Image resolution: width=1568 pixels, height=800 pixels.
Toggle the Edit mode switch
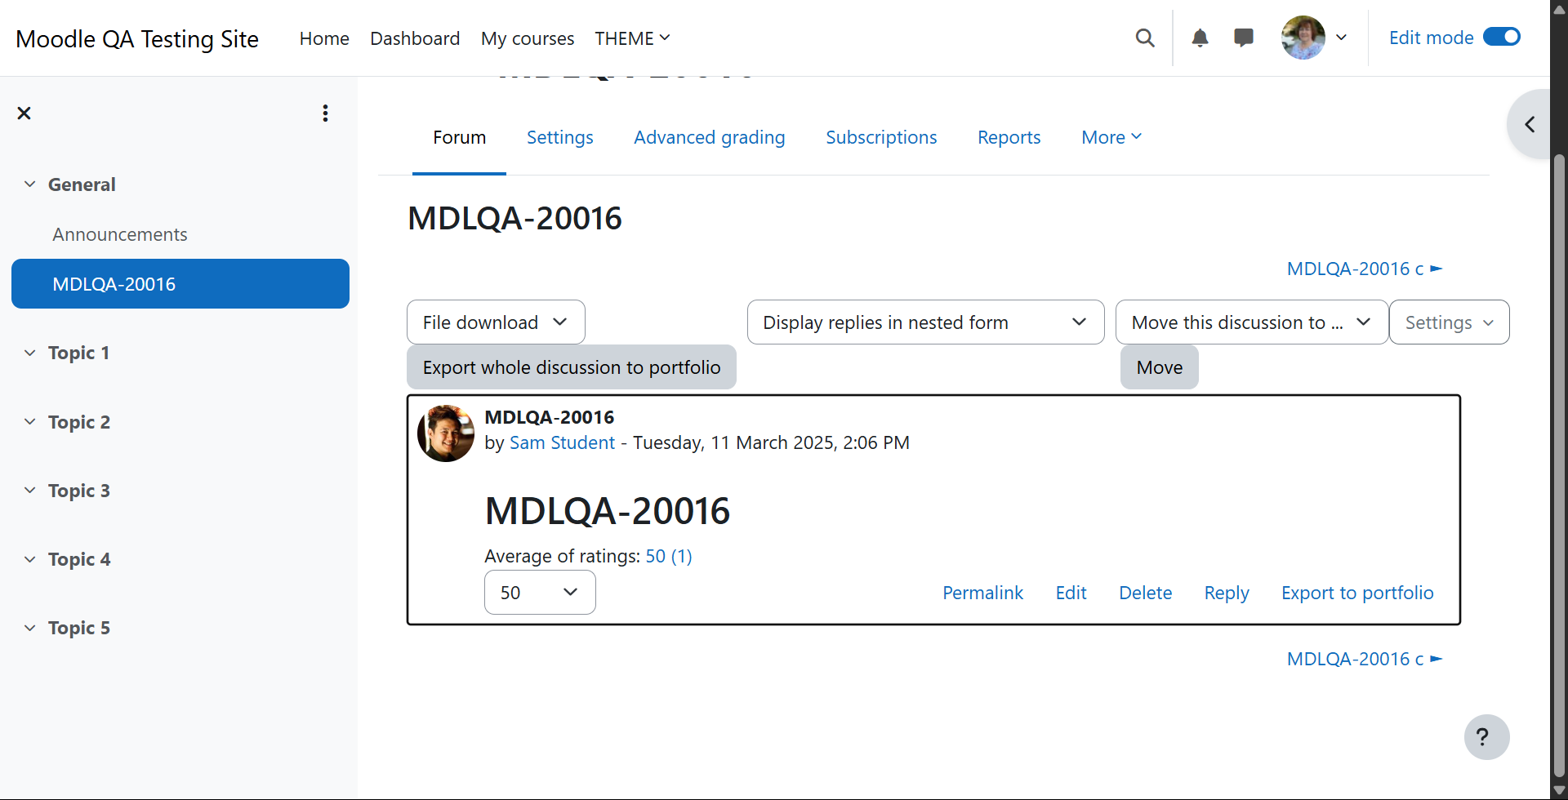(1501, 37)
